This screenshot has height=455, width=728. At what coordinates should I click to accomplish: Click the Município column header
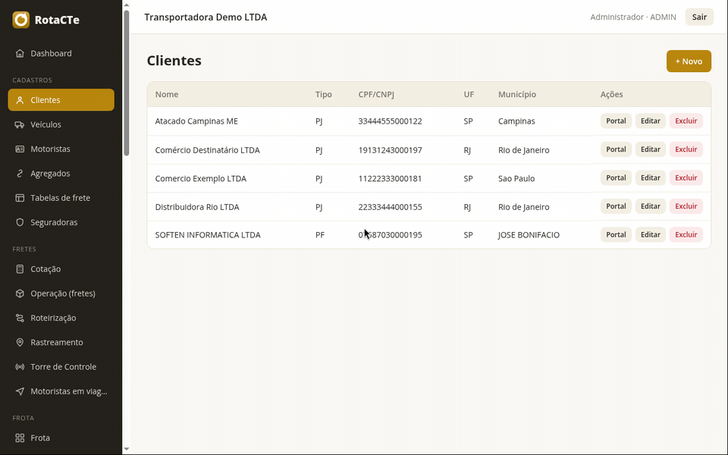tap(516, 94)
